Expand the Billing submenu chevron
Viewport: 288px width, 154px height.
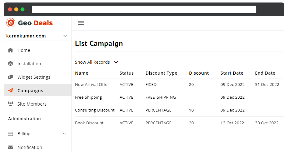coord(64,134)
